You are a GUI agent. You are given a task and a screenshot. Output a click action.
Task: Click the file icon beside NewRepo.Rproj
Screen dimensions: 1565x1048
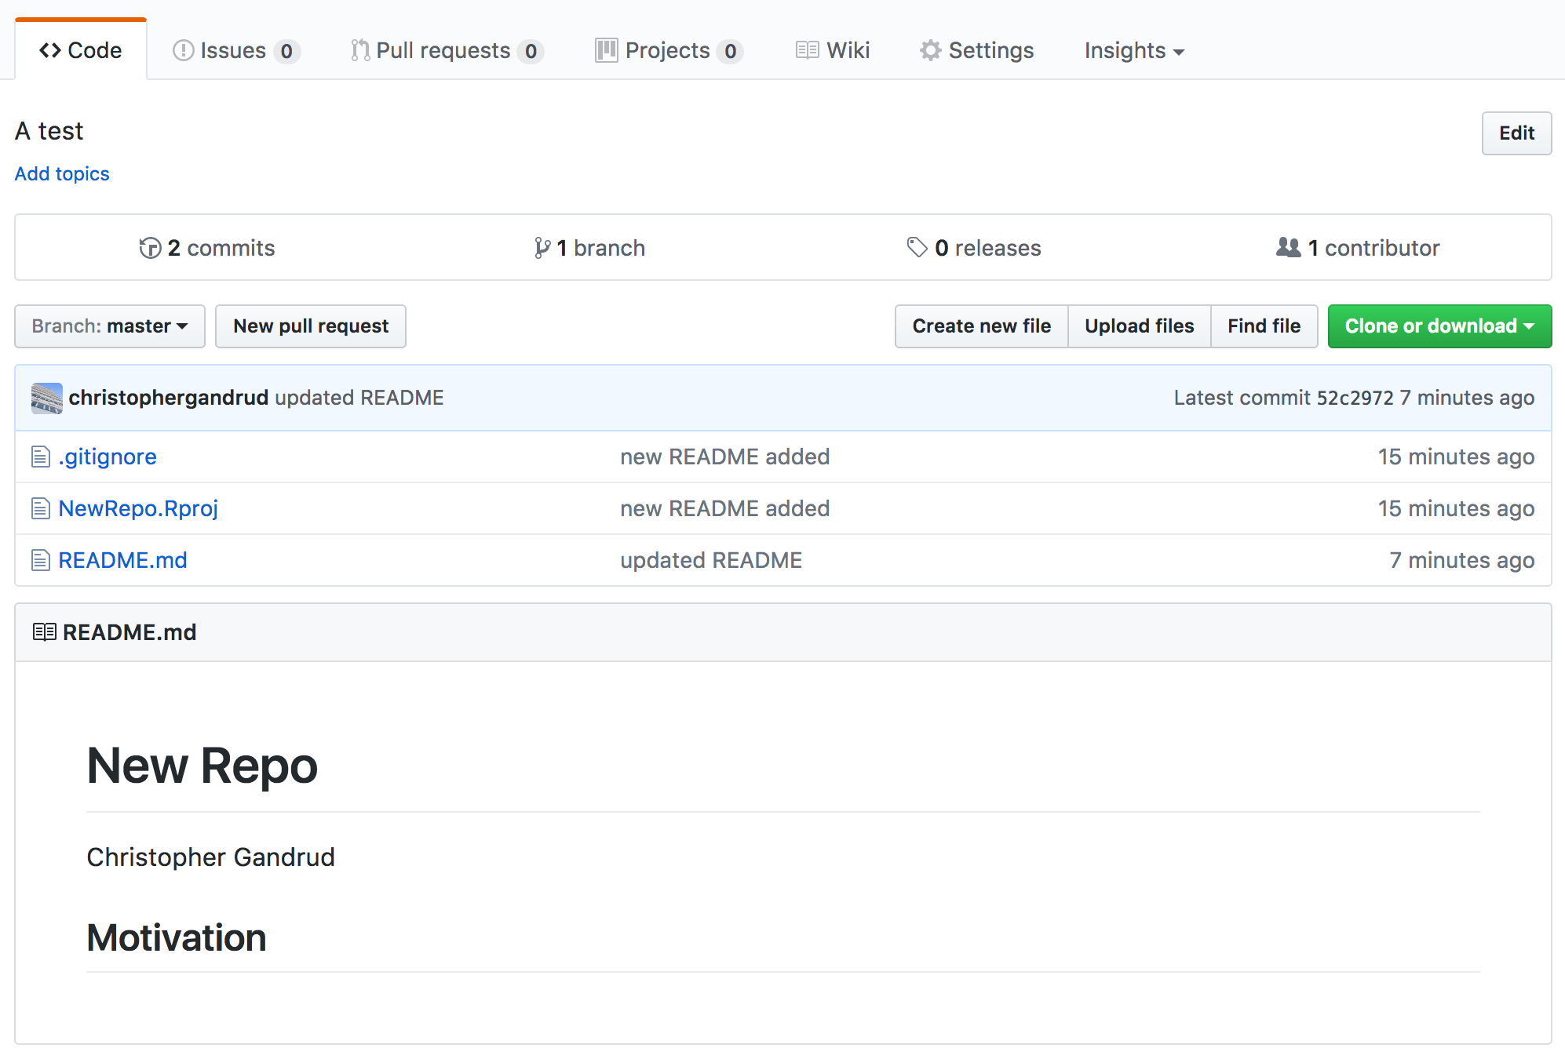pos(41,508)
